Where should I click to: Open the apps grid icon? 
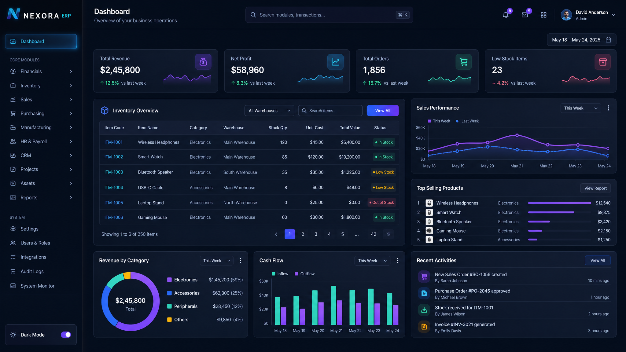[x=543, y=15]
